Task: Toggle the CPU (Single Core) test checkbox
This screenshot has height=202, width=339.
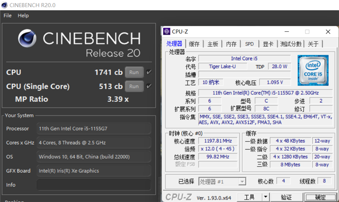Action: click(x=149, y=86)
